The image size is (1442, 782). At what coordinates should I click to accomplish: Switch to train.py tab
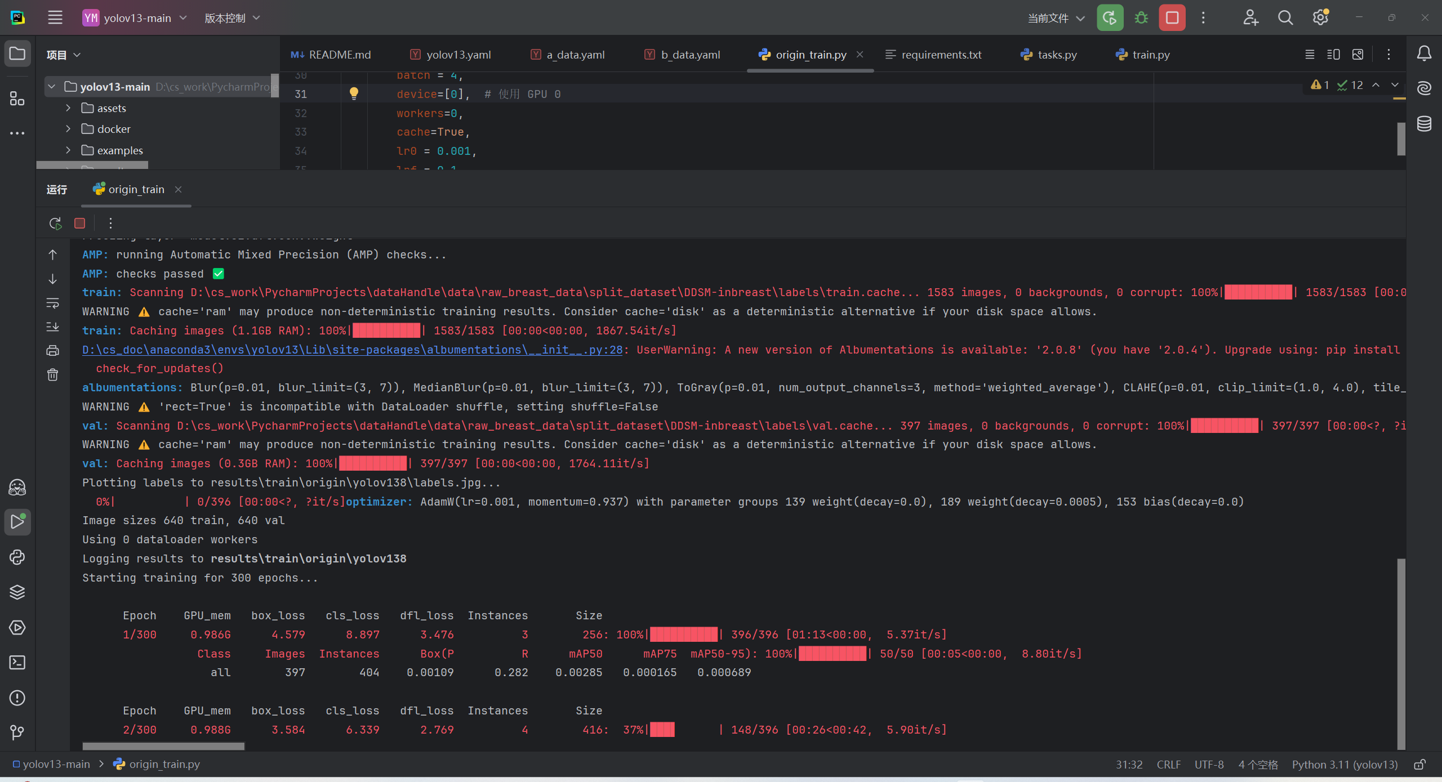[x=1143, y=55]
